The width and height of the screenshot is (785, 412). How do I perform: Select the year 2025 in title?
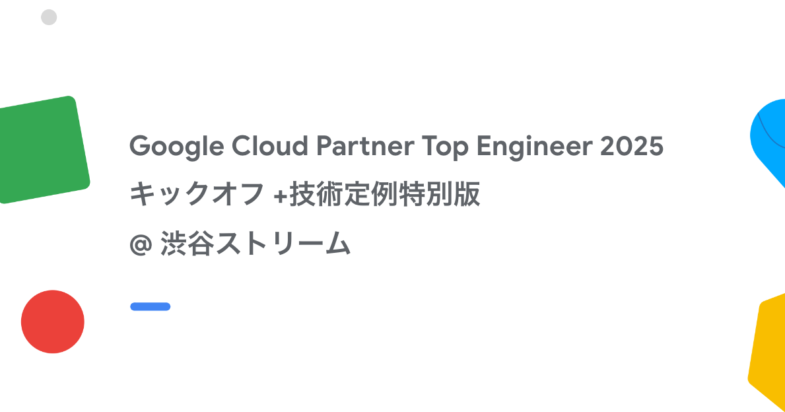point(632,146)
